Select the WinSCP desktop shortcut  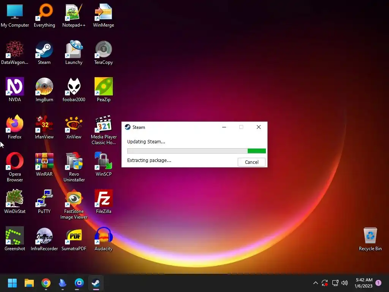point(103,164)
